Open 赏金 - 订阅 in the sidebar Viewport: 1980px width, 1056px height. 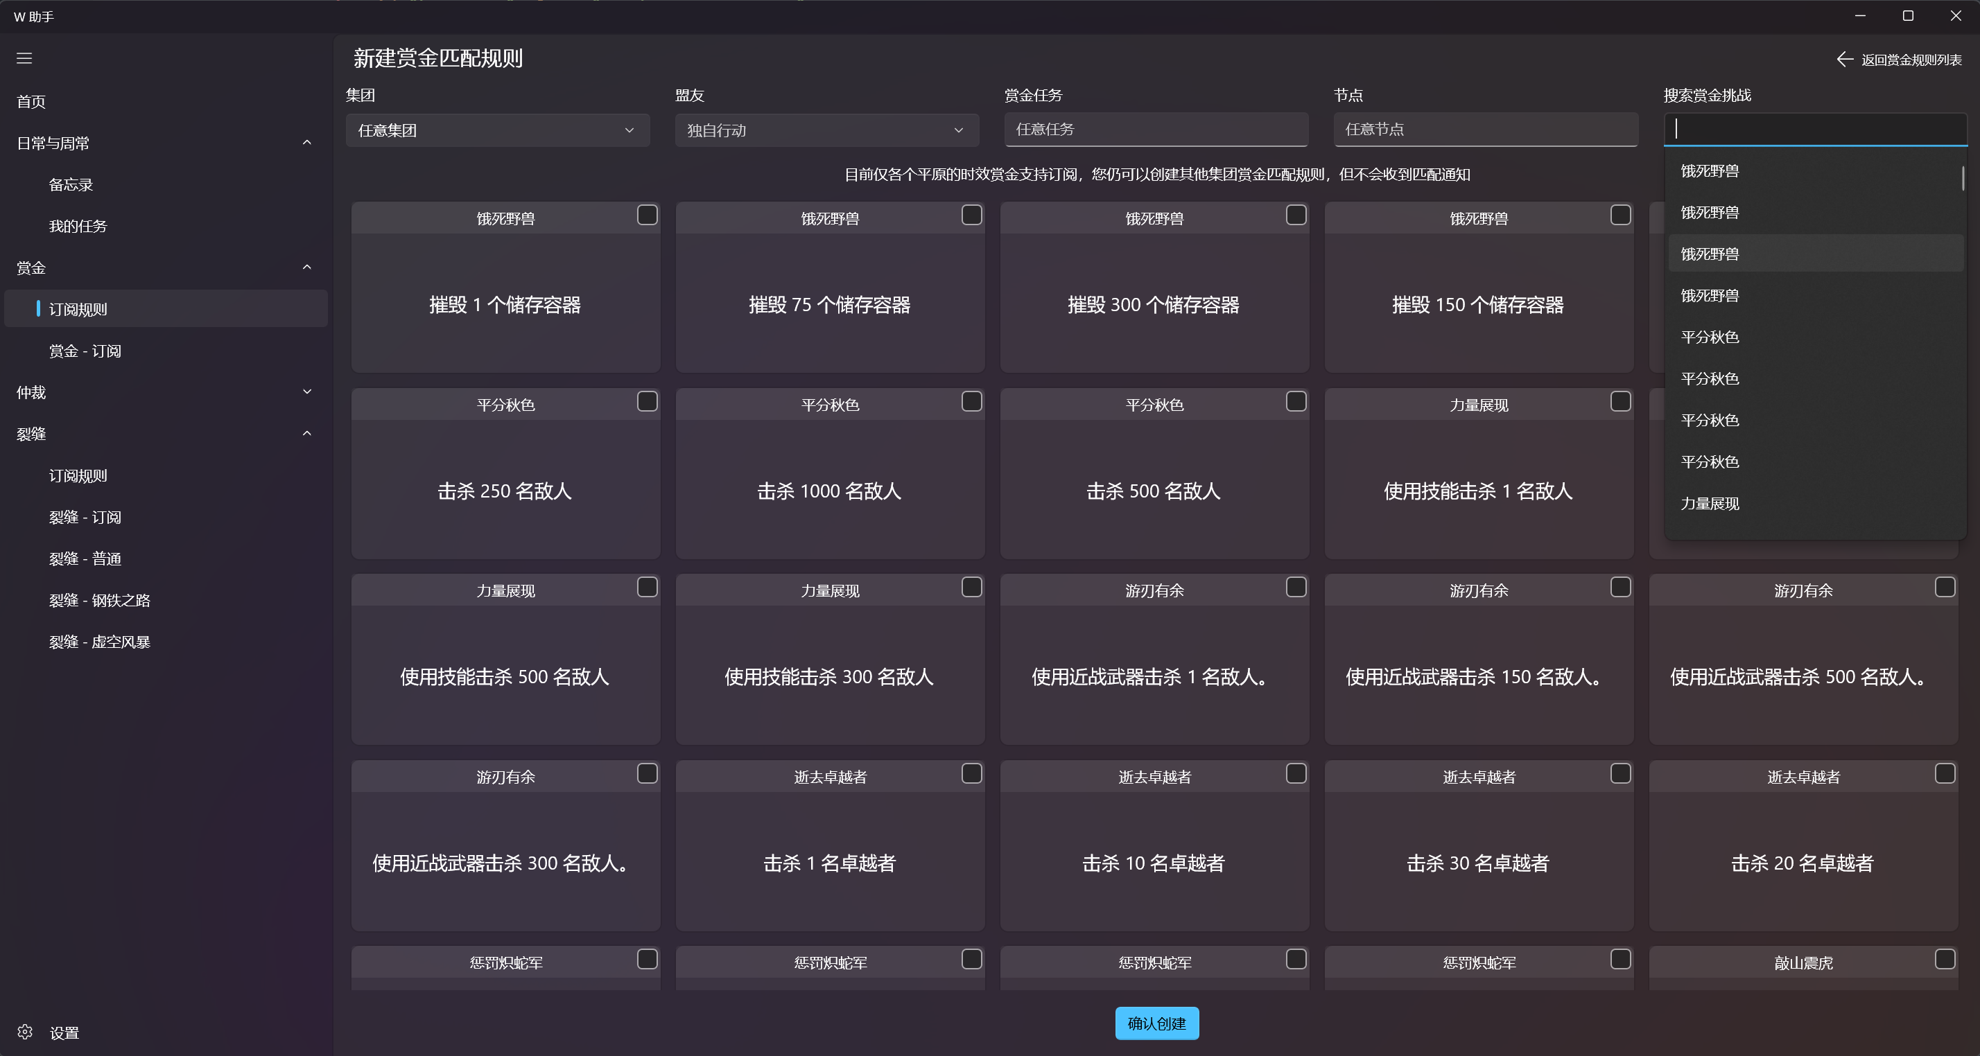[x=85, y=351]
